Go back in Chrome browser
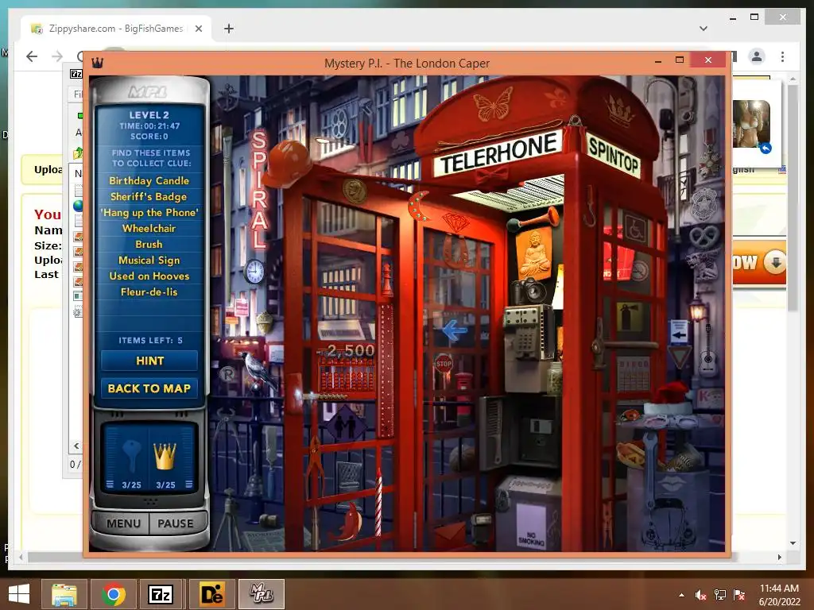The height and width of the screenshot is (610, 814). (x=32, y=56)
